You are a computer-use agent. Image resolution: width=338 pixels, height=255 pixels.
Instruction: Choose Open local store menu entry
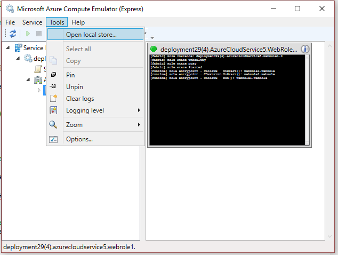point(95,35)
